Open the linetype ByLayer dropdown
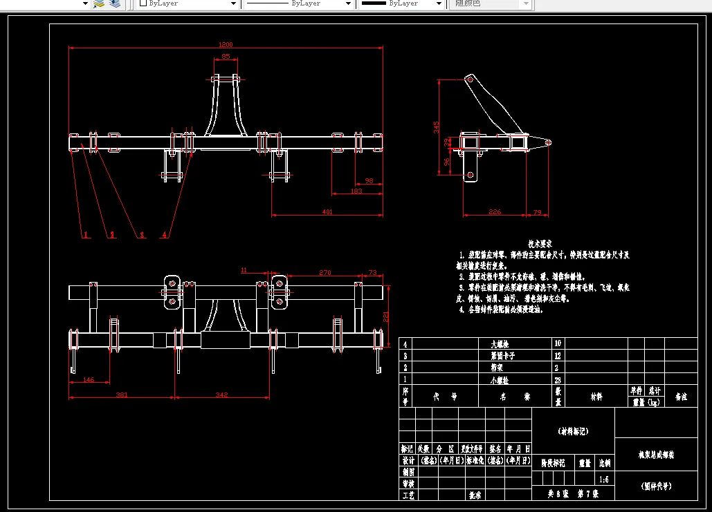712x512 pixels. click(x=348, y=3)
